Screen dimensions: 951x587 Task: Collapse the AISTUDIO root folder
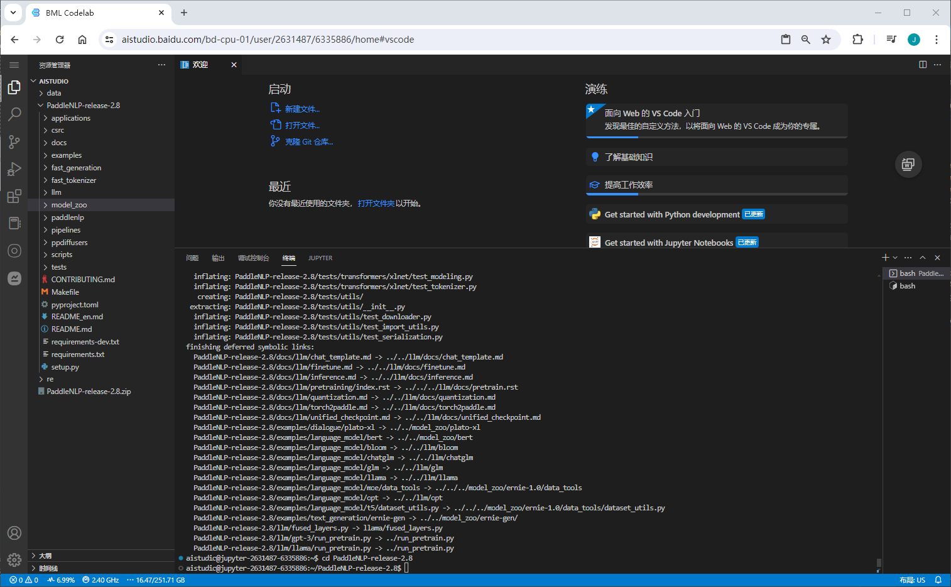pos(101,81)
